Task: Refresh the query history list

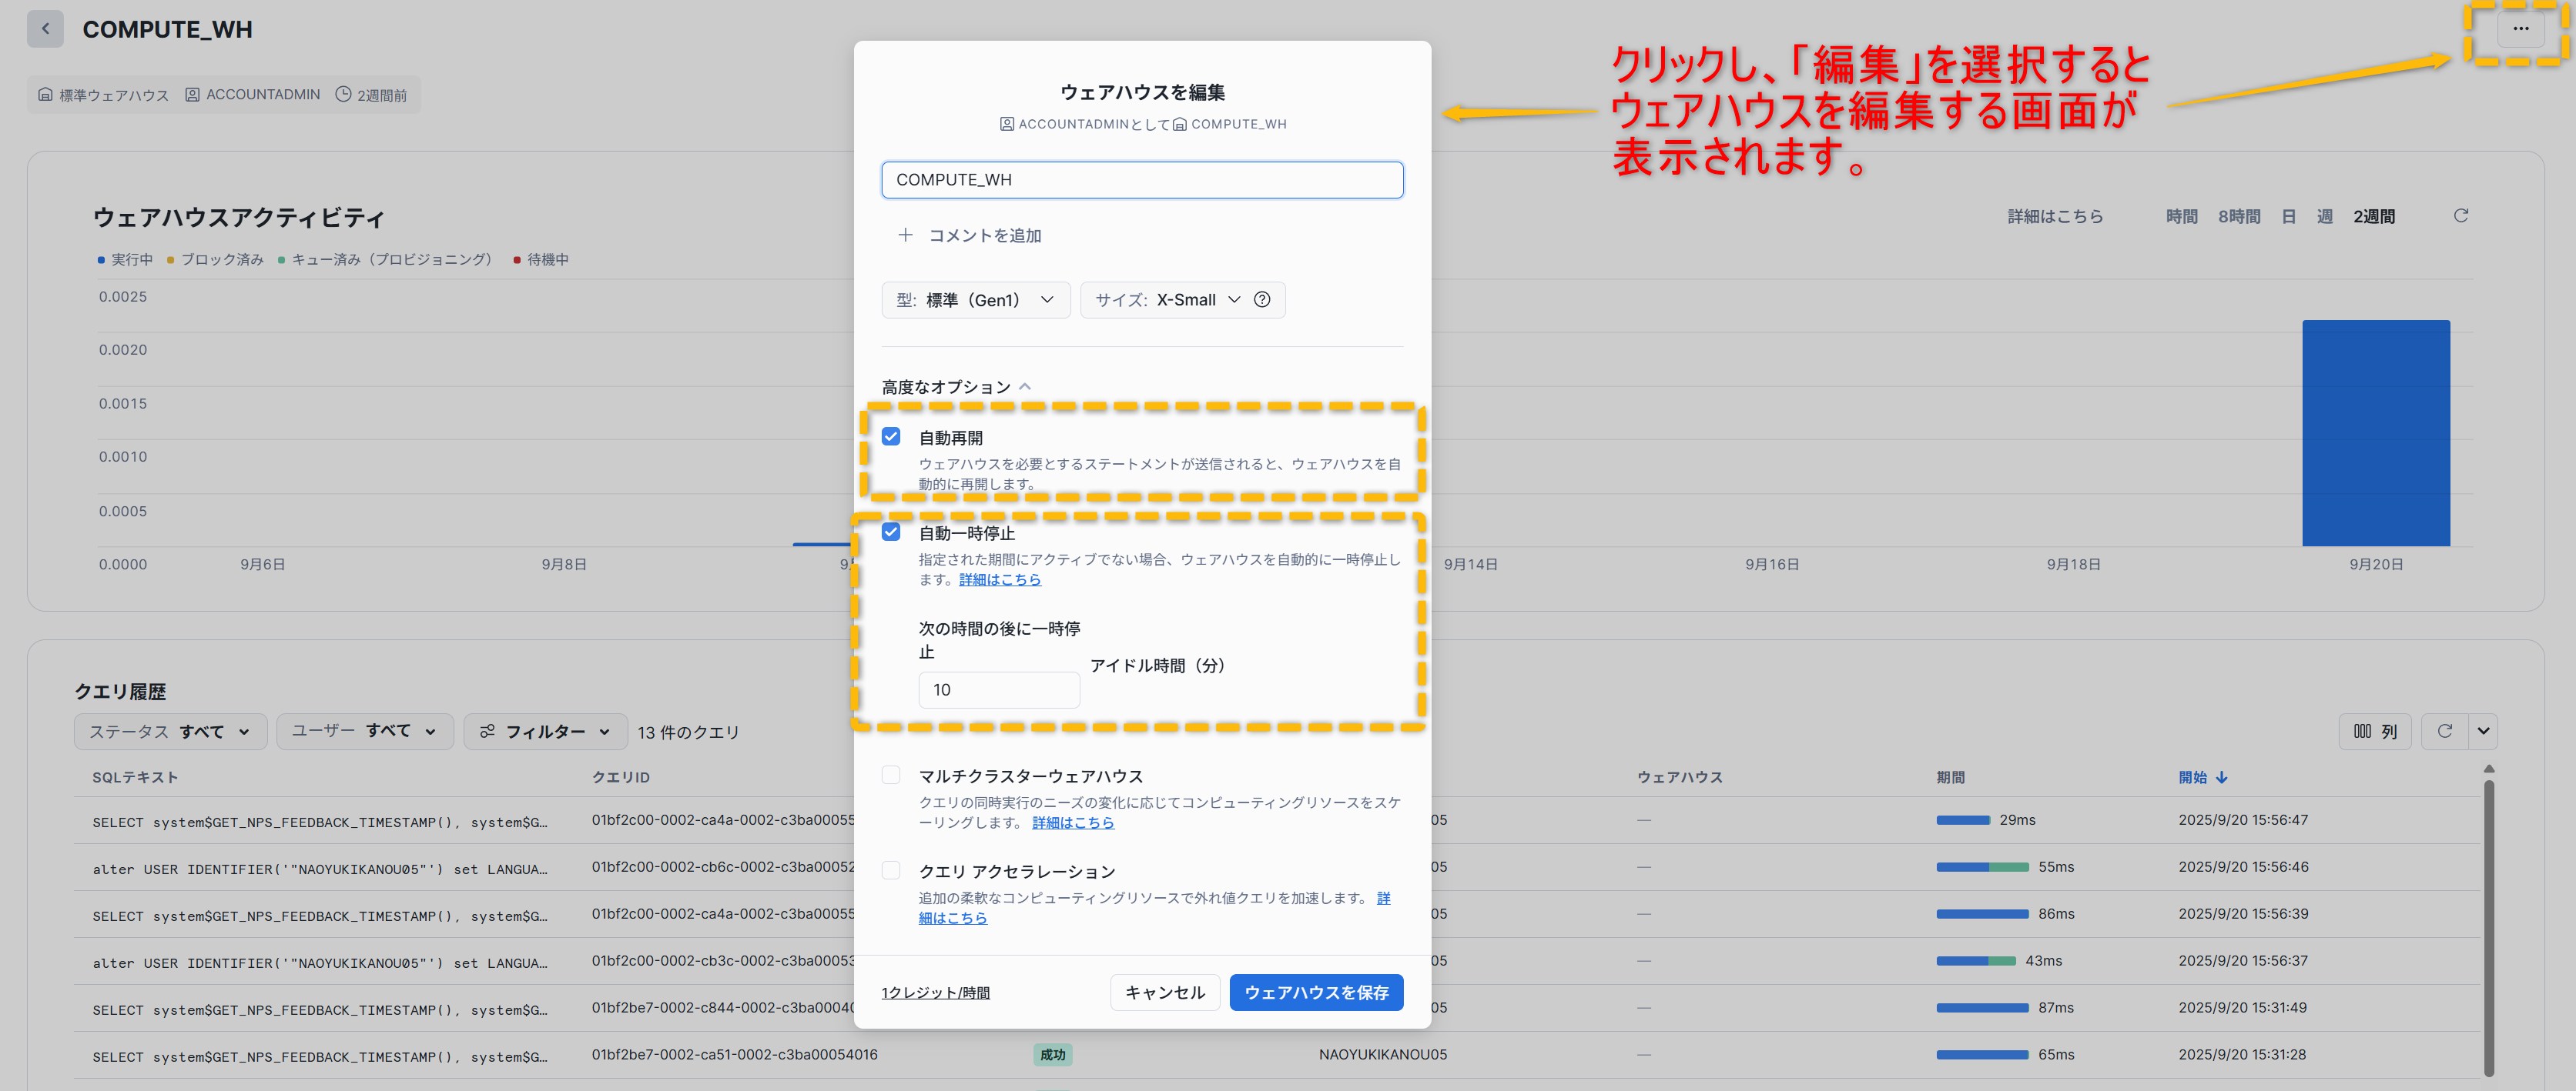Action: [x=2444, y=732]
